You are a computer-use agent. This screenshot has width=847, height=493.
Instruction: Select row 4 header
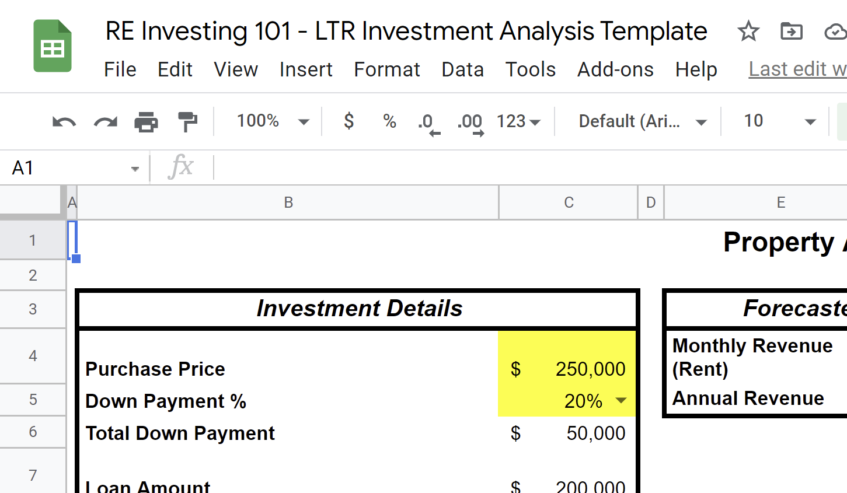(33, 356)
